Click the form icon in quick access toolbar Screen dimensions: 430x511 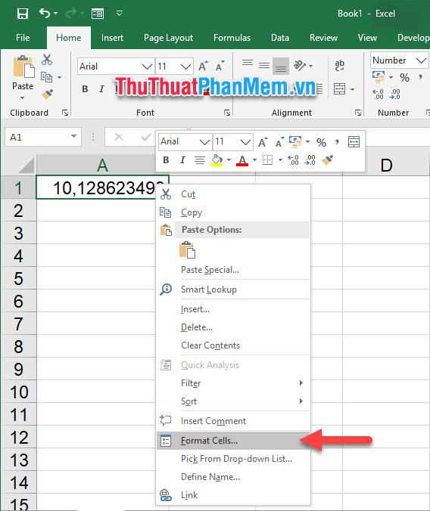pyautogui.click(x=98, y=14)
